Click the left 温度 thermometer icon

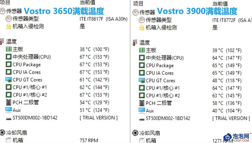(2, 42)
